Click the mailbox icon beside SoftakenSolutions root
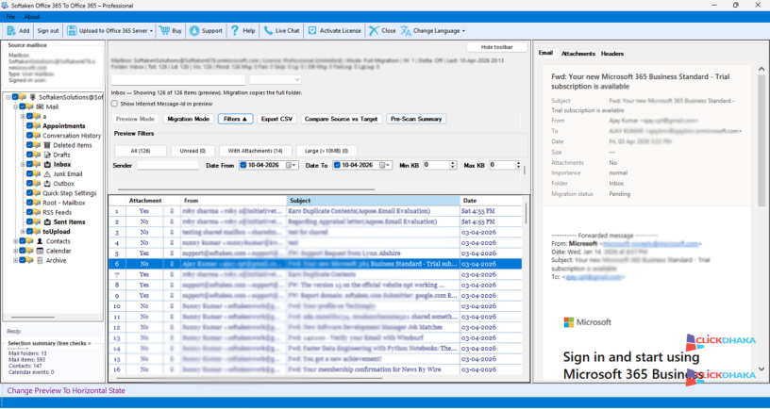This screenshot has width=770, height=409. click(33, 97)
